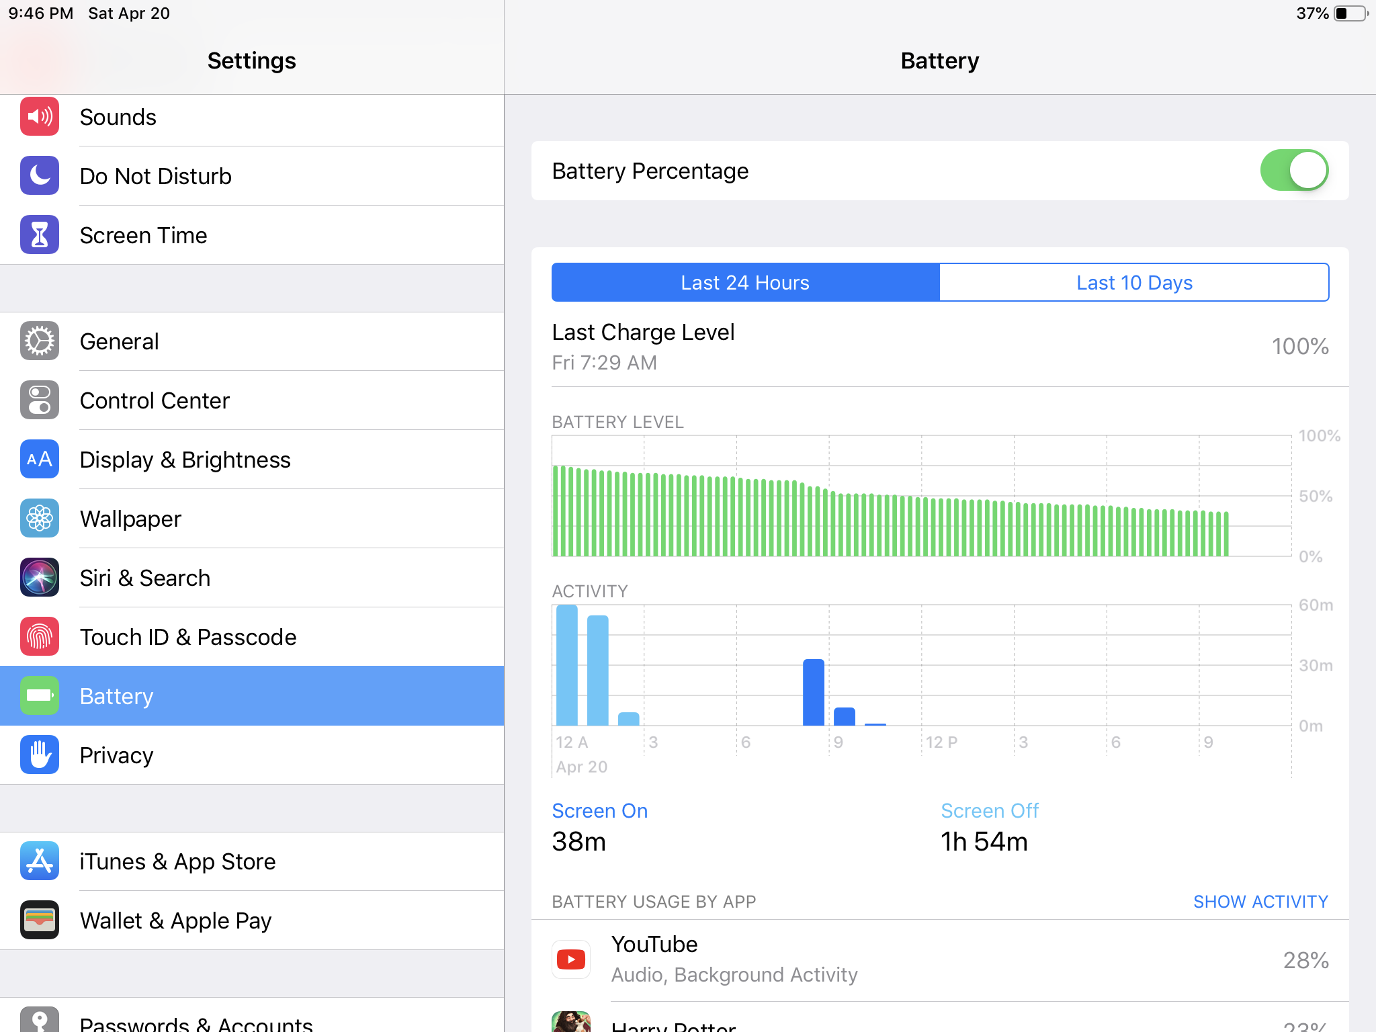Tap the Screen Off label
1376x1032 pixels.
pyautogui.click(x=990, y=811)
